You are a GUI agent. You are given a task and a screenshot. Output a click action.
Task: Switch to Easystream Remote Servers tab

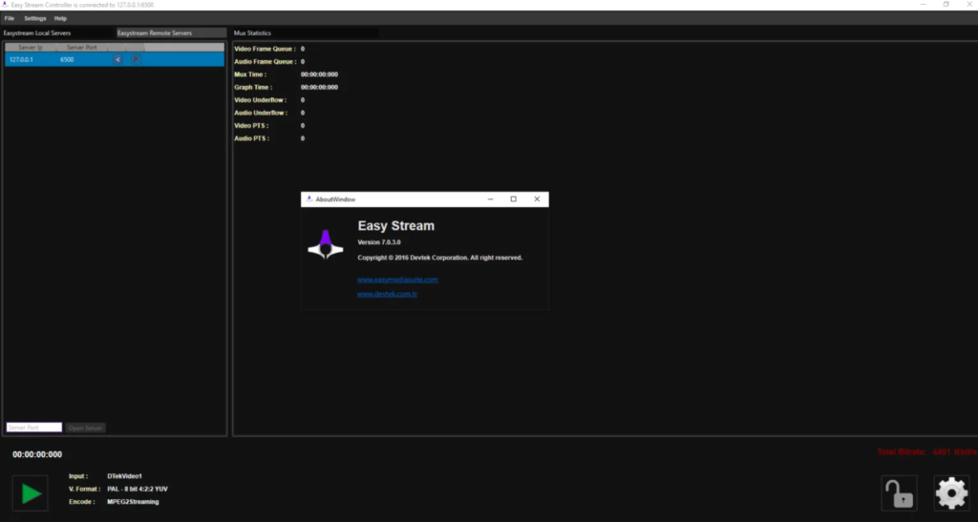(154, 32)
